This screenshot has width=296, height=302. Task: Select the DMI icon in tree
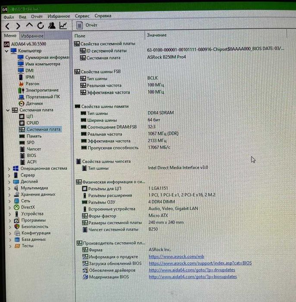click(x=21, y=70)
